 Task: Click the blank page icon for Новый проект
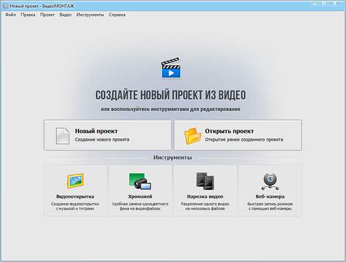tap(62, 136)
